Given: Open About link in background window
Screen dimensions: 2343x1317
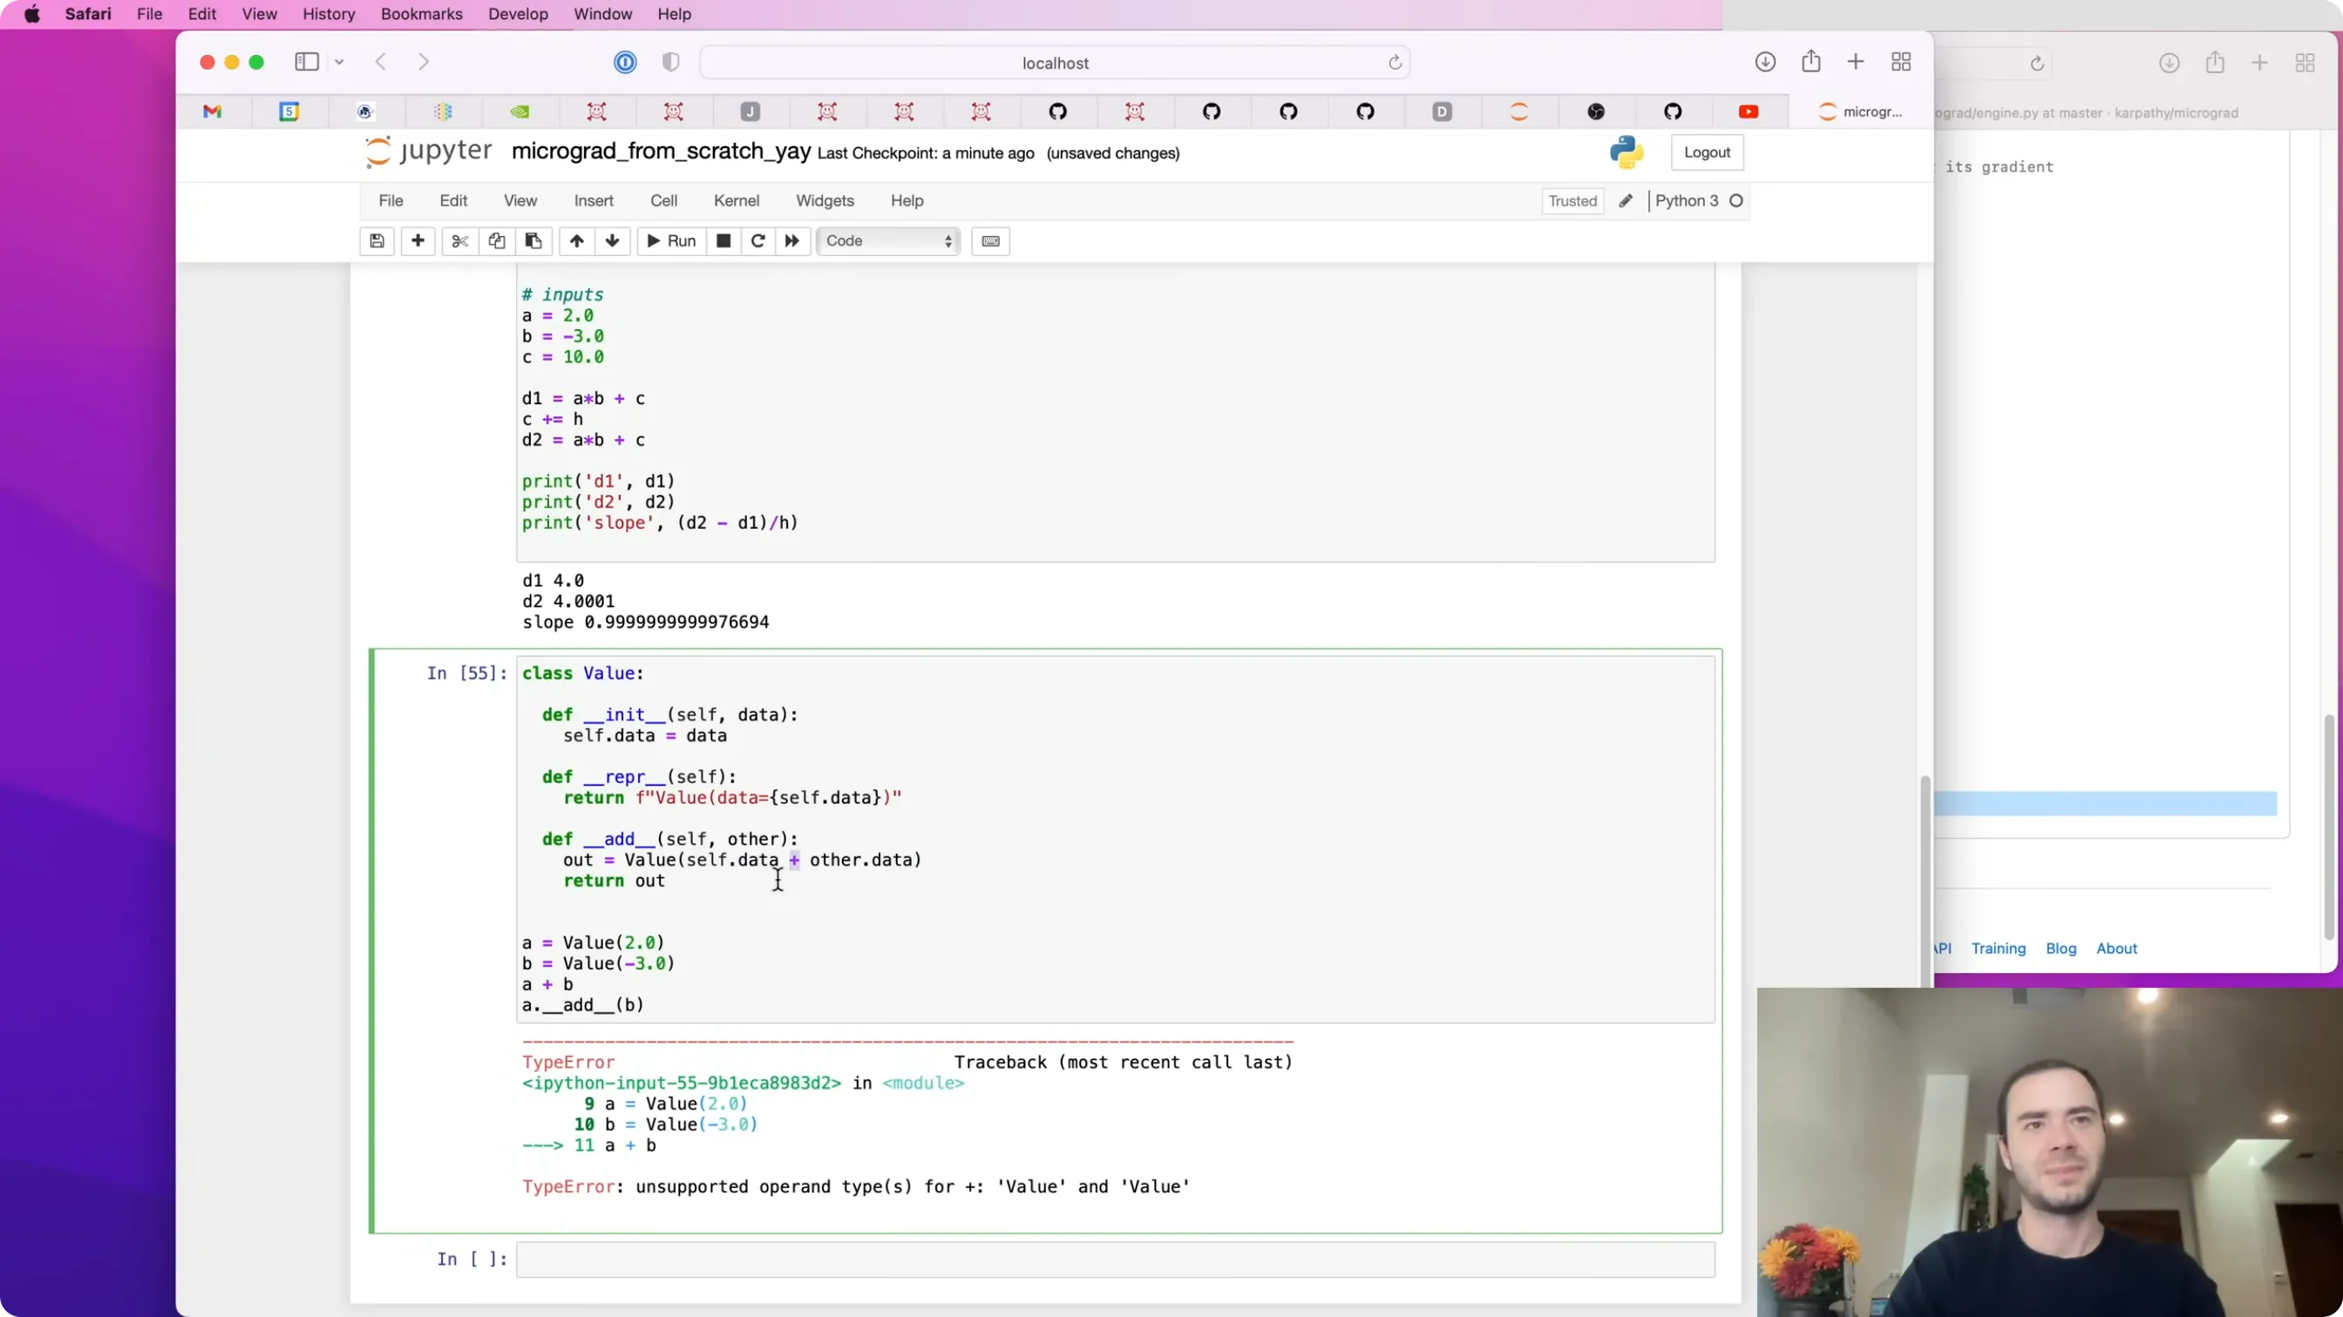Looking at the screenshot, I should pyautogui.click(x=2115, y=948).
